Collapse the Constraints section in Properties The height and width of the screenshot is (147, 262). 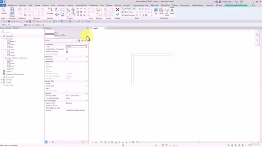tap(87, 45)
